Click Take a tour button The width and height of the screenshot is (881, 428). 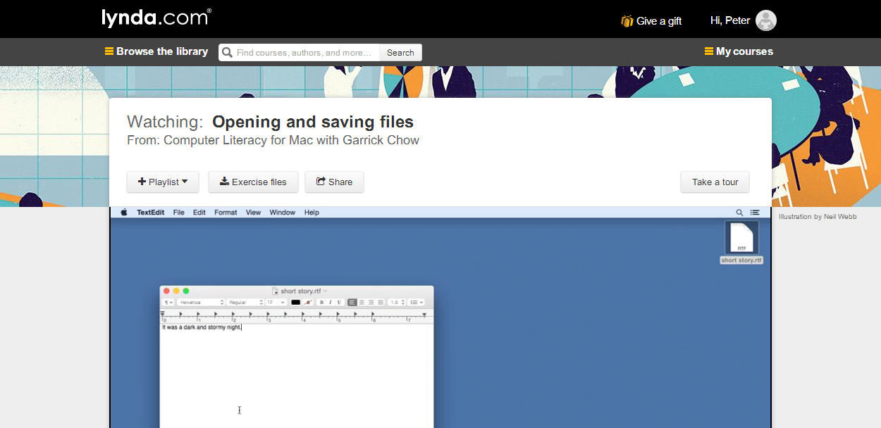[715, 182]
